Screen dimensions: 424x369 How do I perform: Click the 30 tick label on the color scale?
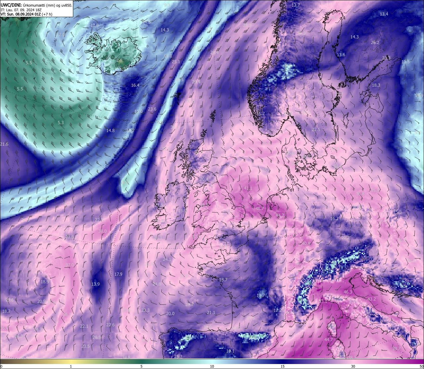coord(353,366)
